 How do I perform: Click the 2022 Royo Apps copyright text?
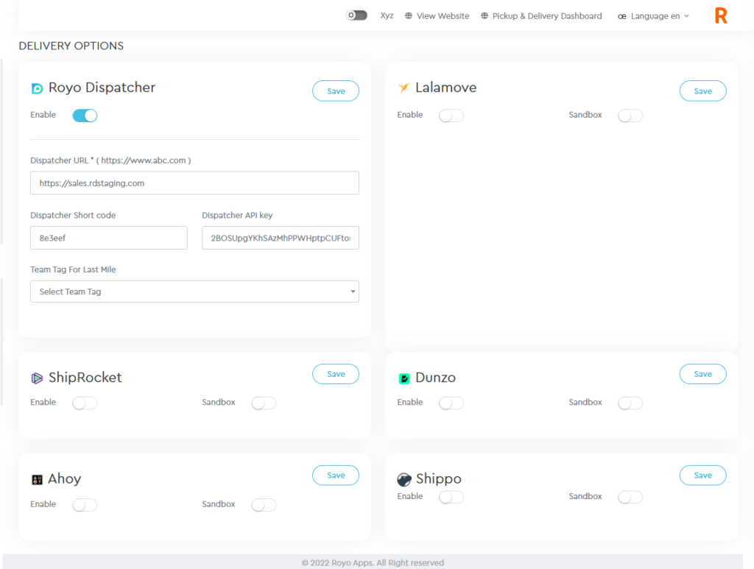pos(373,563)
